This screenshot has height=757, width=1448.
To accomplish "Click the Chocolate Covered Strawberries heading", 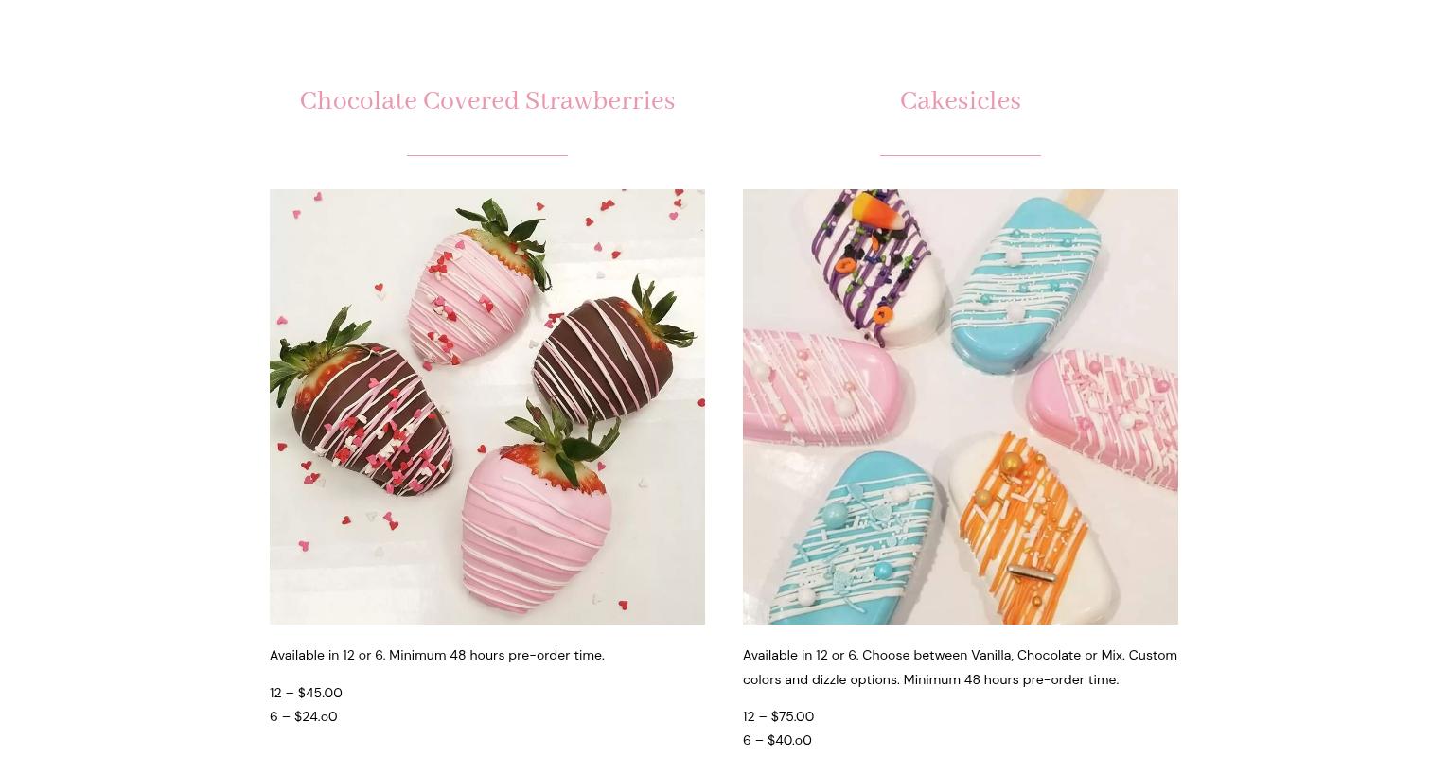I will 486,101.
